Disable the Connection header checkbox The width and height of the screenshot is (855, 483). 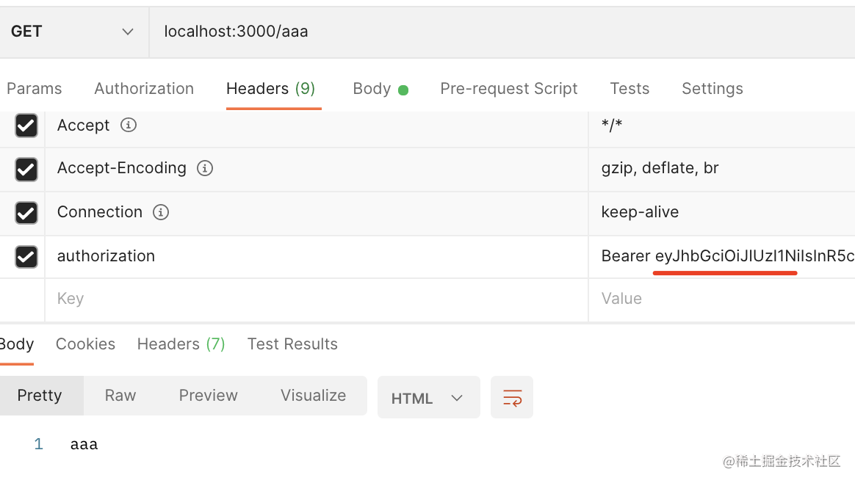pyautogui.click(x=26, y=213)
